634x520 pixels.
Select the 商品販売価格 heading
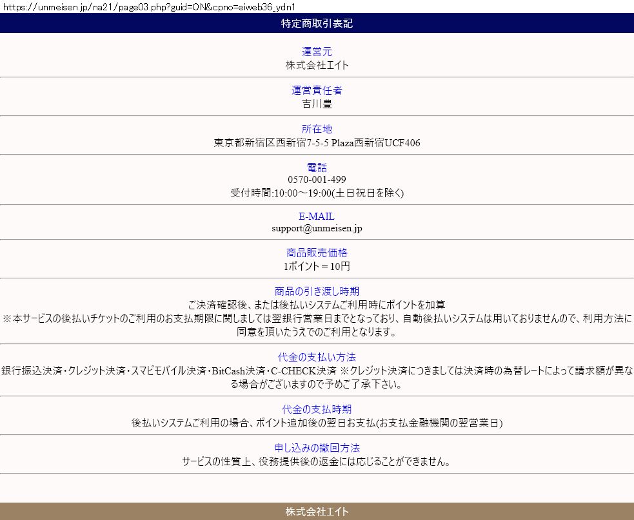pyautogui.click(x=317, y=253)
